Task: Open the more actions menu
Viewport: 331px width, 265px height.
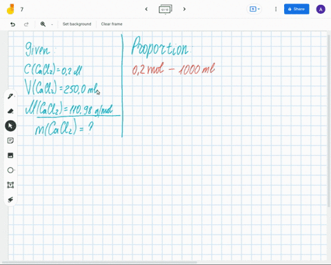Action: point(276,9)
